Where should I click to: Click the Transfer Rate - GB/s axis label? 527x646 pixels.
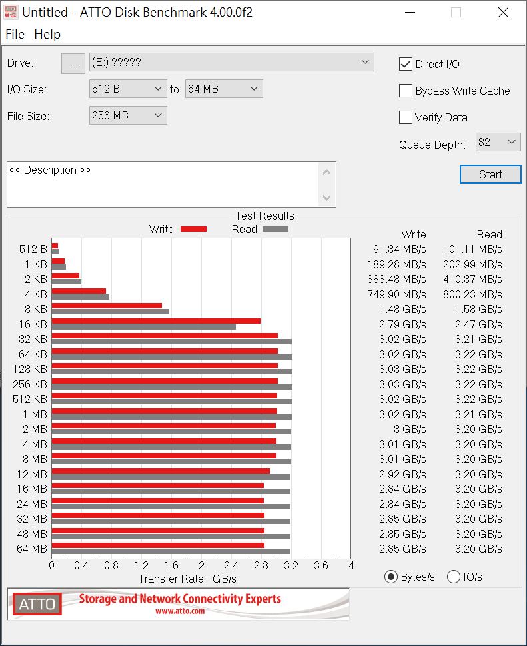click(x=187, y=579)
